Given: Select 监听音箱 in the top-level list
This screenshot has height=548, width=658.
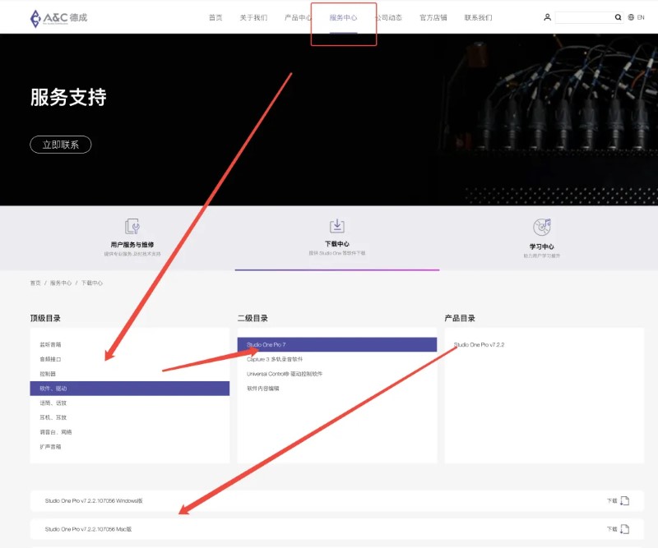Looking at the screenshot, I should coord(130,344).
